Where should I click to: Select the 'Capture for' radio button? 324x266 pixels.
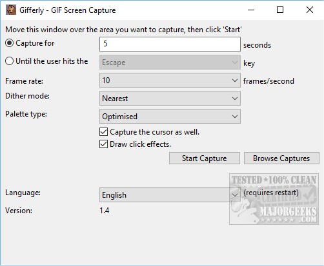click(9, 43)
